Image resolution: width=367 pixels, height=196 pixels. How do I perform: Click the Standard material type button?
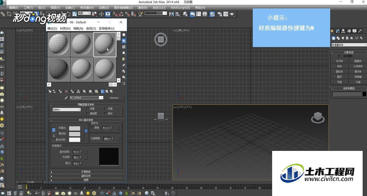(114, 98)
